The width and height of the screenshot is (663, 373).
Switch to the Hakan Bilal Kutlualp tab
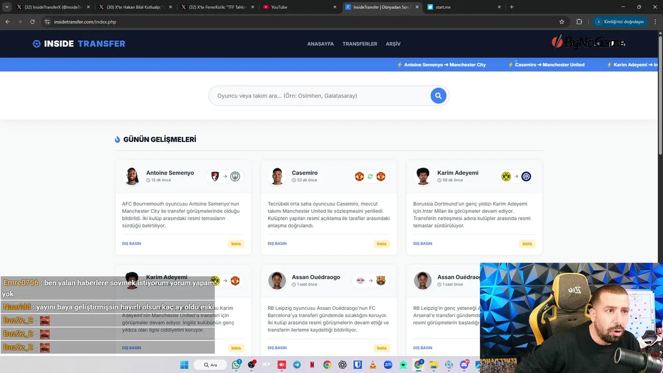[135, 7]
